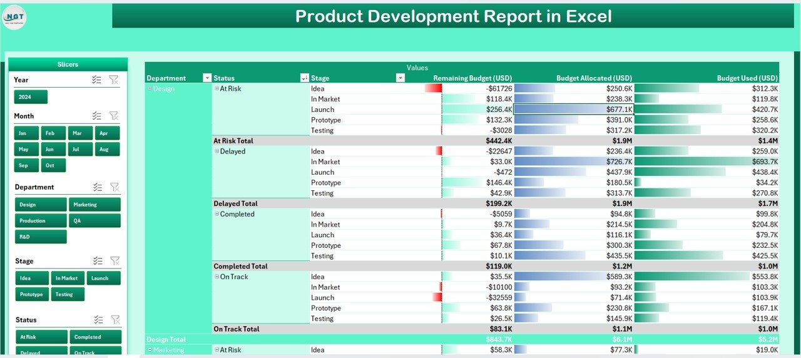The width and height of the screenshot is (801, 358).
Task: Clear the Stage slicer filter
Action: click(114, 261)
